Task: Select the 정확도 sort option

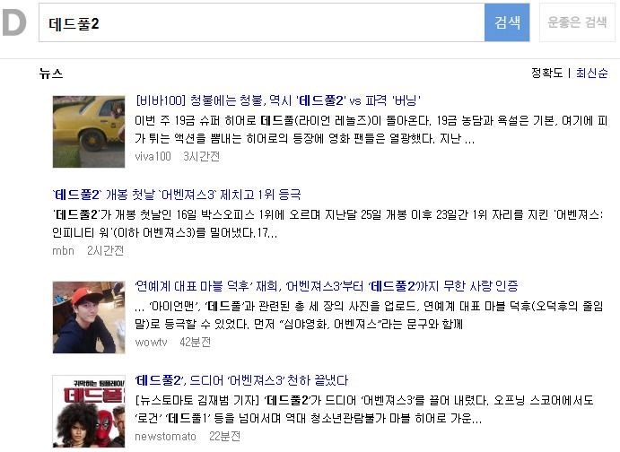Action: point(546,73)
